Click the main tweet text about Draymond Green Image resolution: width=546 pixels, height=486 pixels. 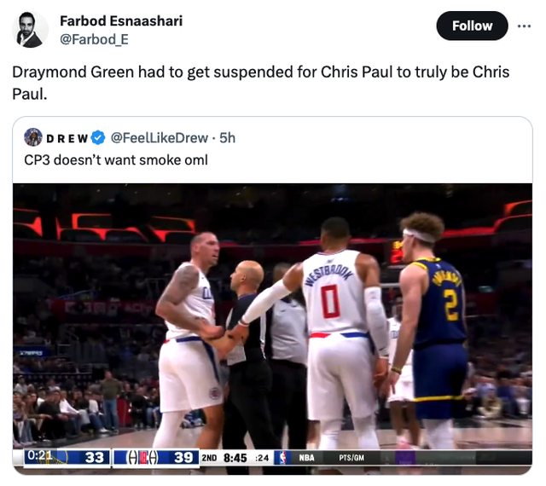point(261,83)
